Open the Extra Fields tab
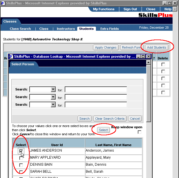 pyautogui.click(x=109, y=29)
